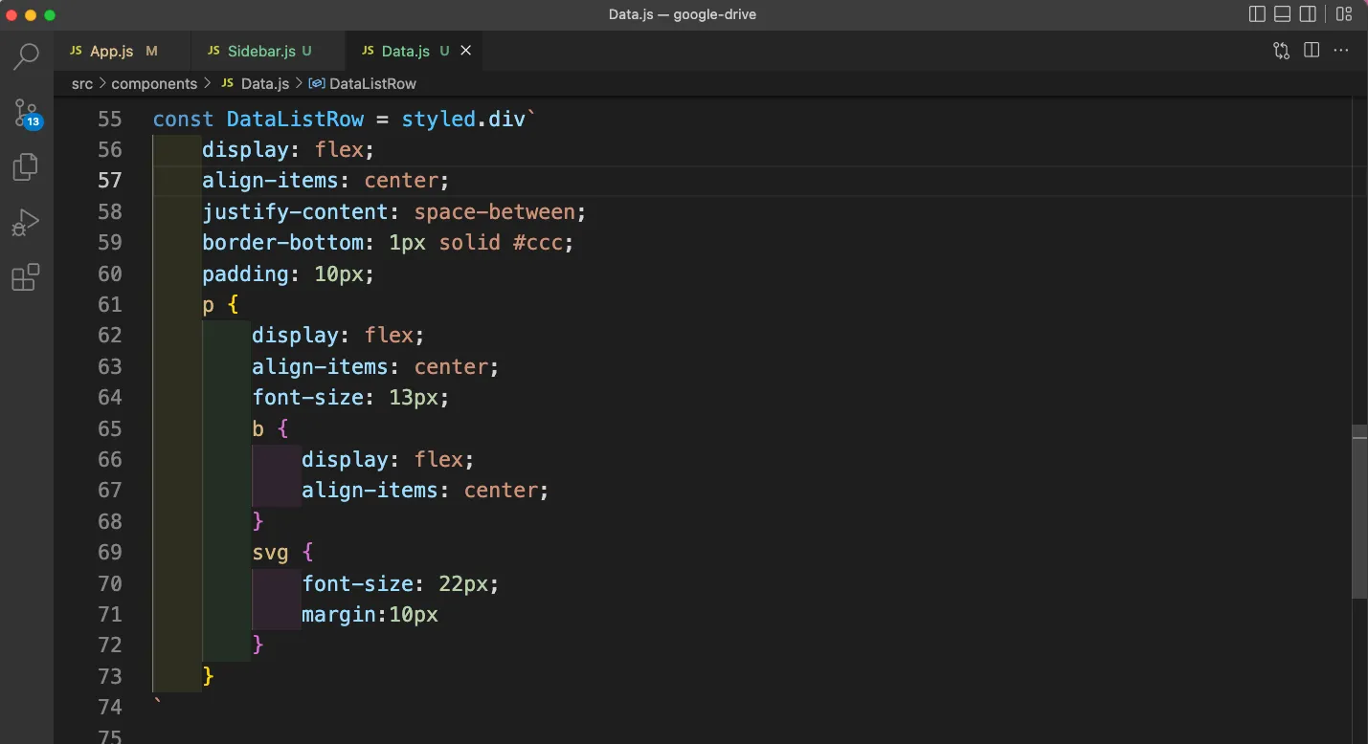Click the yellow window minimize button
Viewport: 1368px width, 744px height.
(31, 15)
